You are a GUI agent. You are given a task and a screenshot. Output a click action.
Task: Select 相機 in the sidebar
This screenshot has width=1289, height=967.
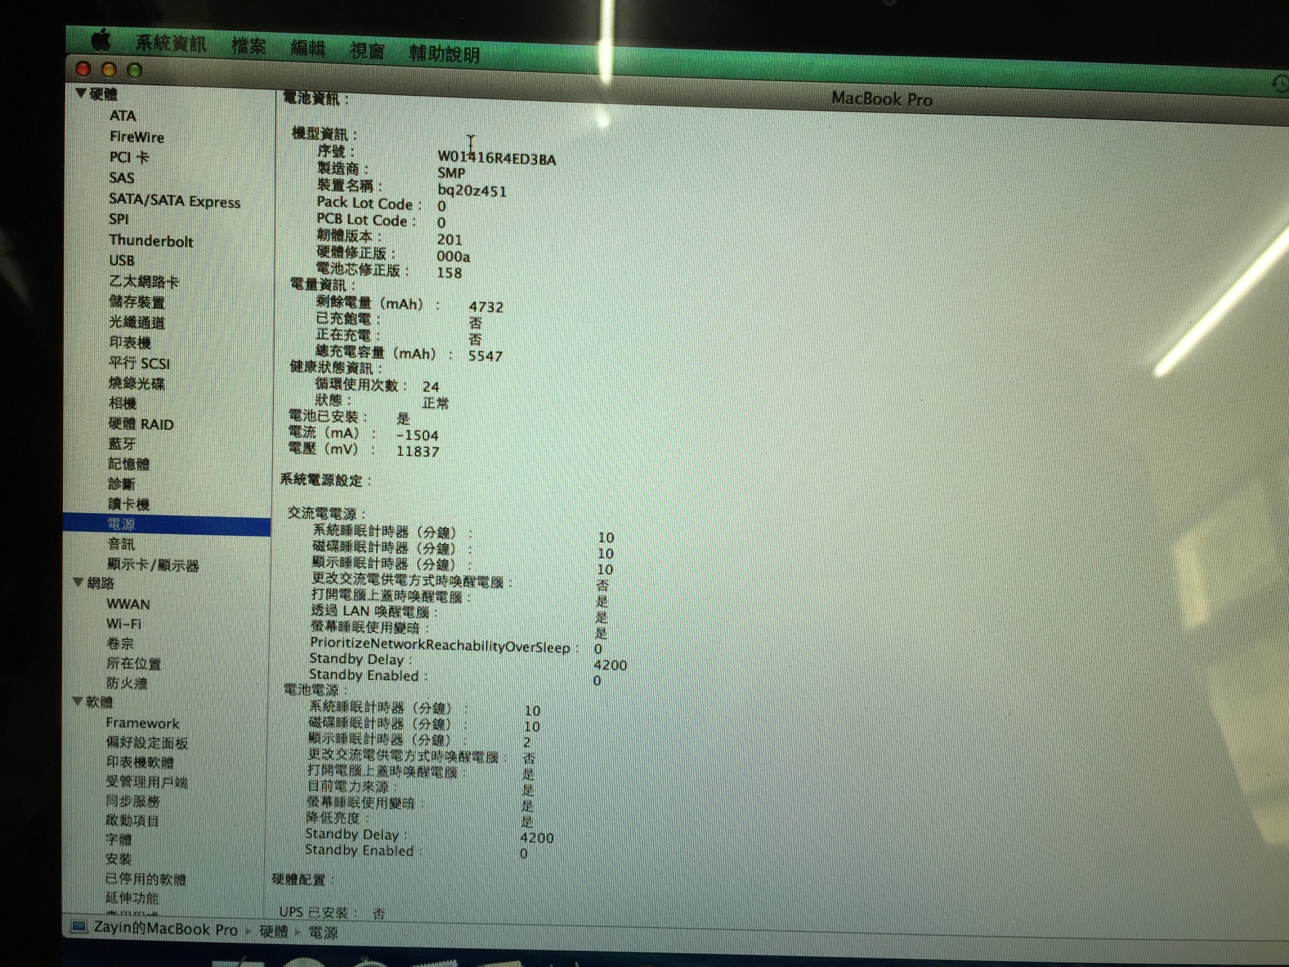pyautogui.click(x=122, y=403)
